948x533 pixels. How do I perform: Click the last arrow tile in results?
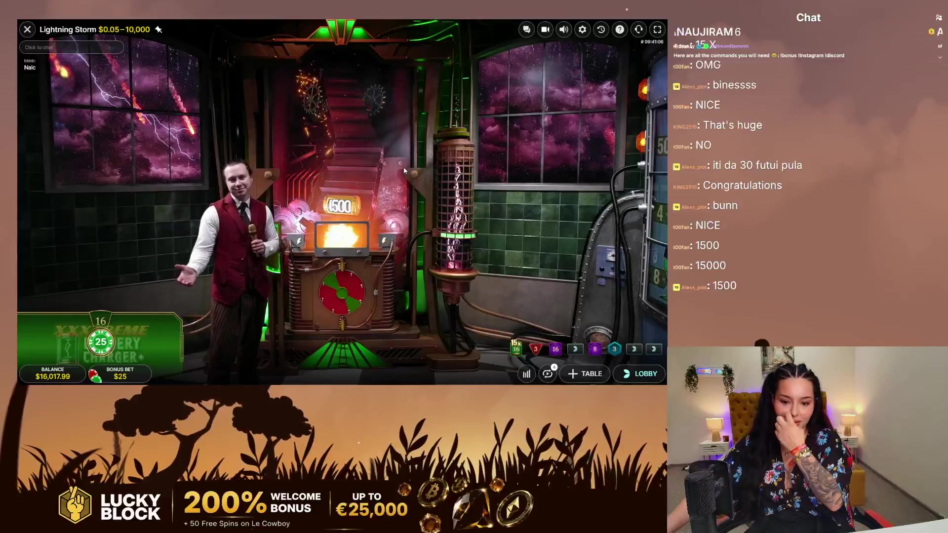pos(654,349)
